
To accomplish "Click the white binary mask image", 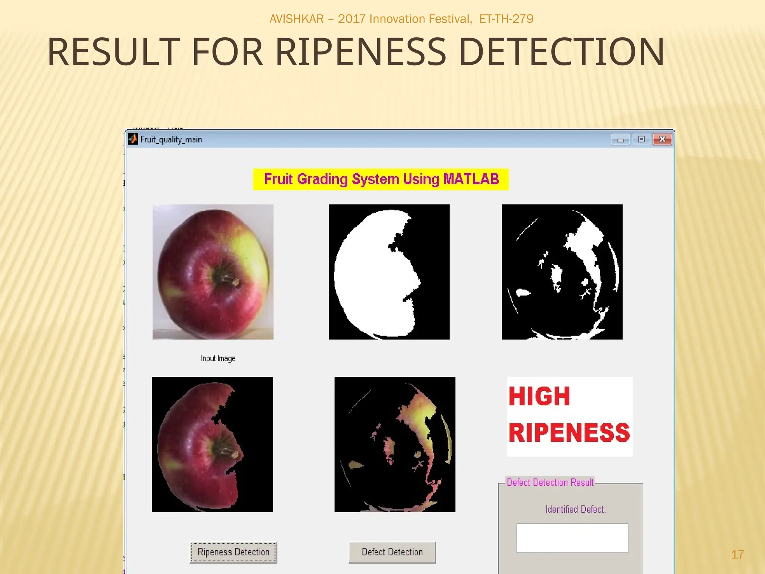I will (x=389, y=272).
